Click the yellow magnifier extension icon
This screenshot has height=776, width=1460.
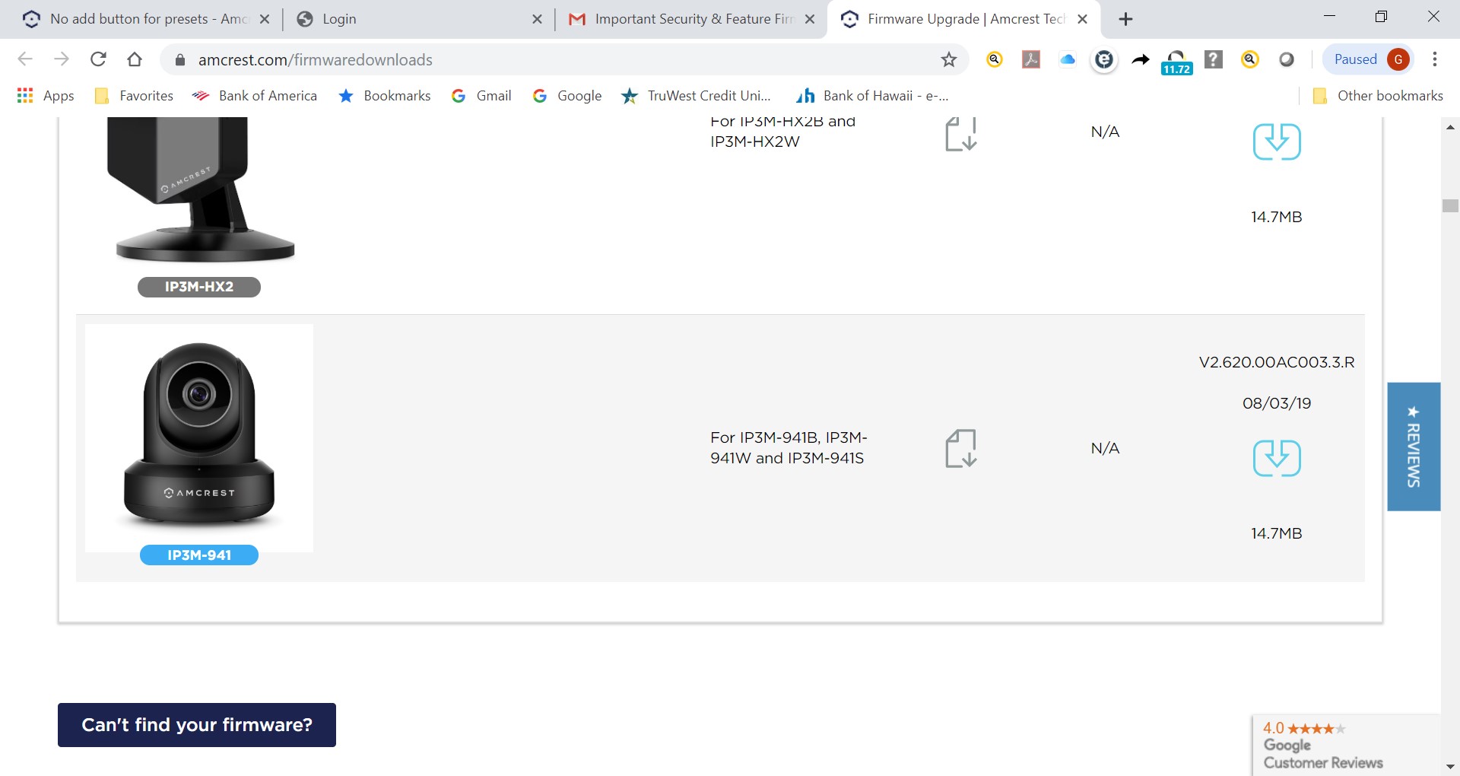[x=995, y=59]
